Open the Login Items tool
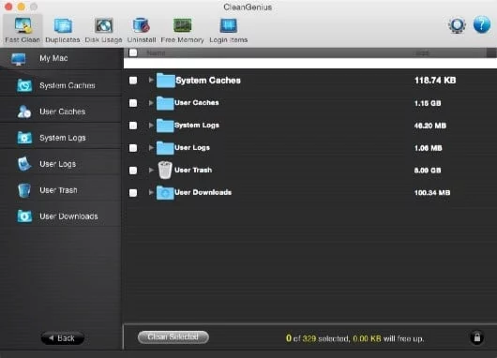Image resolution: width=497 pixels, height=358 pixels. point(228,30)
